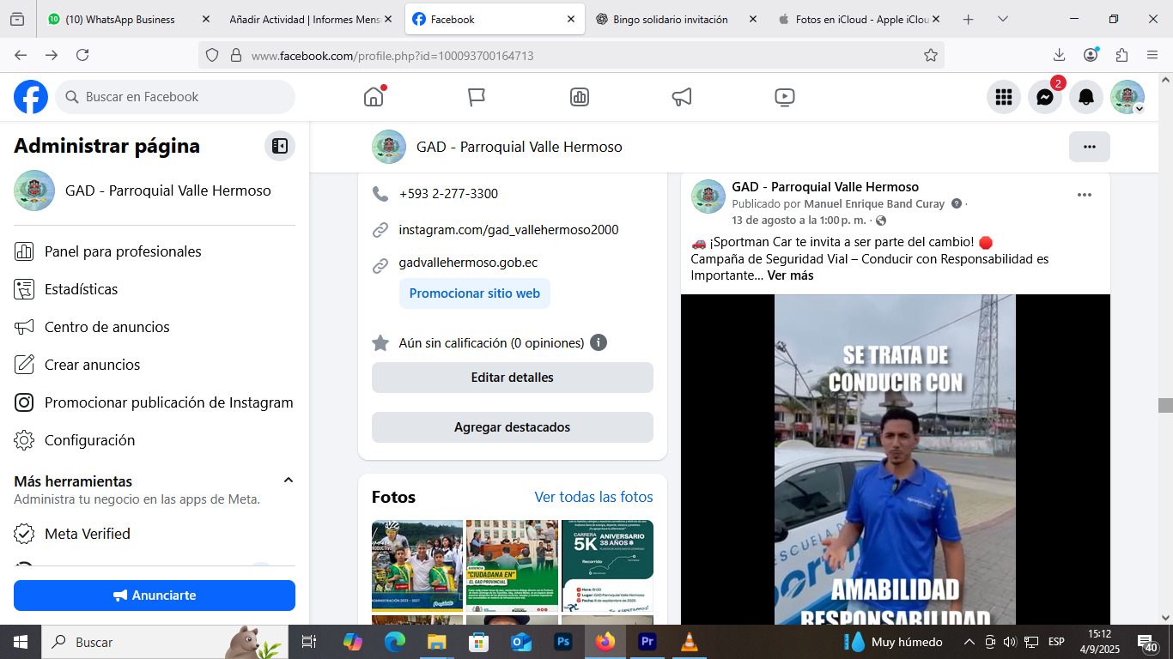Click the Buscar en Facebook search field
This screenshot has height=659, width=1173.
pyautogui.click(x=176, y=97)
